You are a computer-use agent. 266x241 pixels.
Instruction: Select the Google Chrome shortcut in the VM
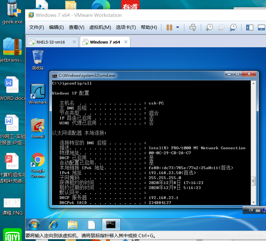[38, 165]
